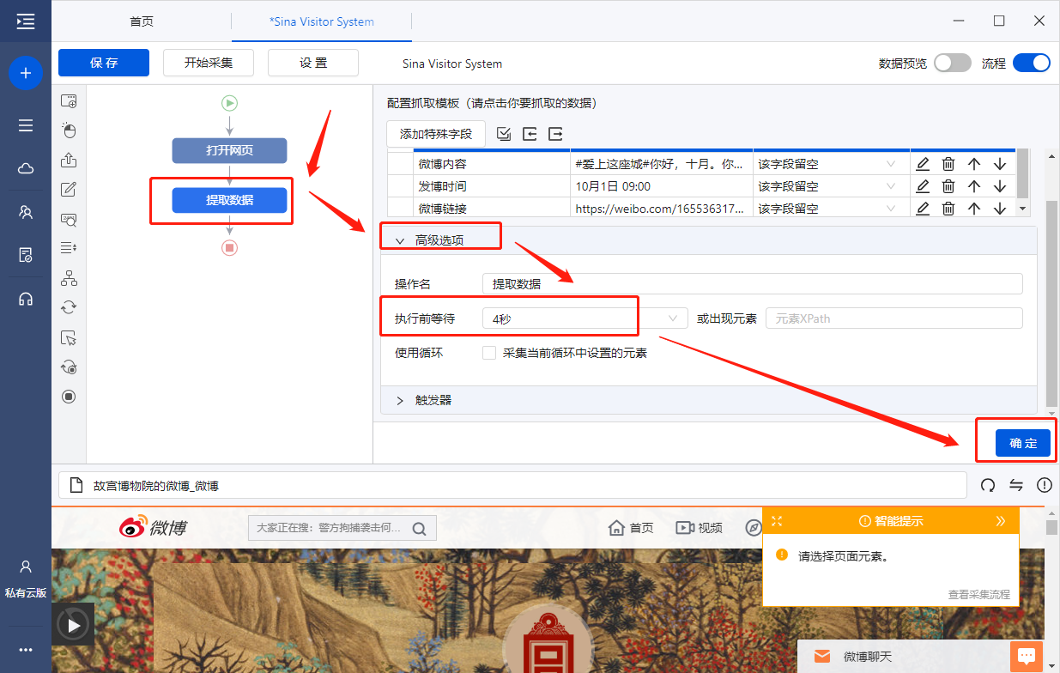Image resolution: width=1060 pixels, height=673 pixels.
Task: Open the hamburger task list icon
Action: click(26, 125)
